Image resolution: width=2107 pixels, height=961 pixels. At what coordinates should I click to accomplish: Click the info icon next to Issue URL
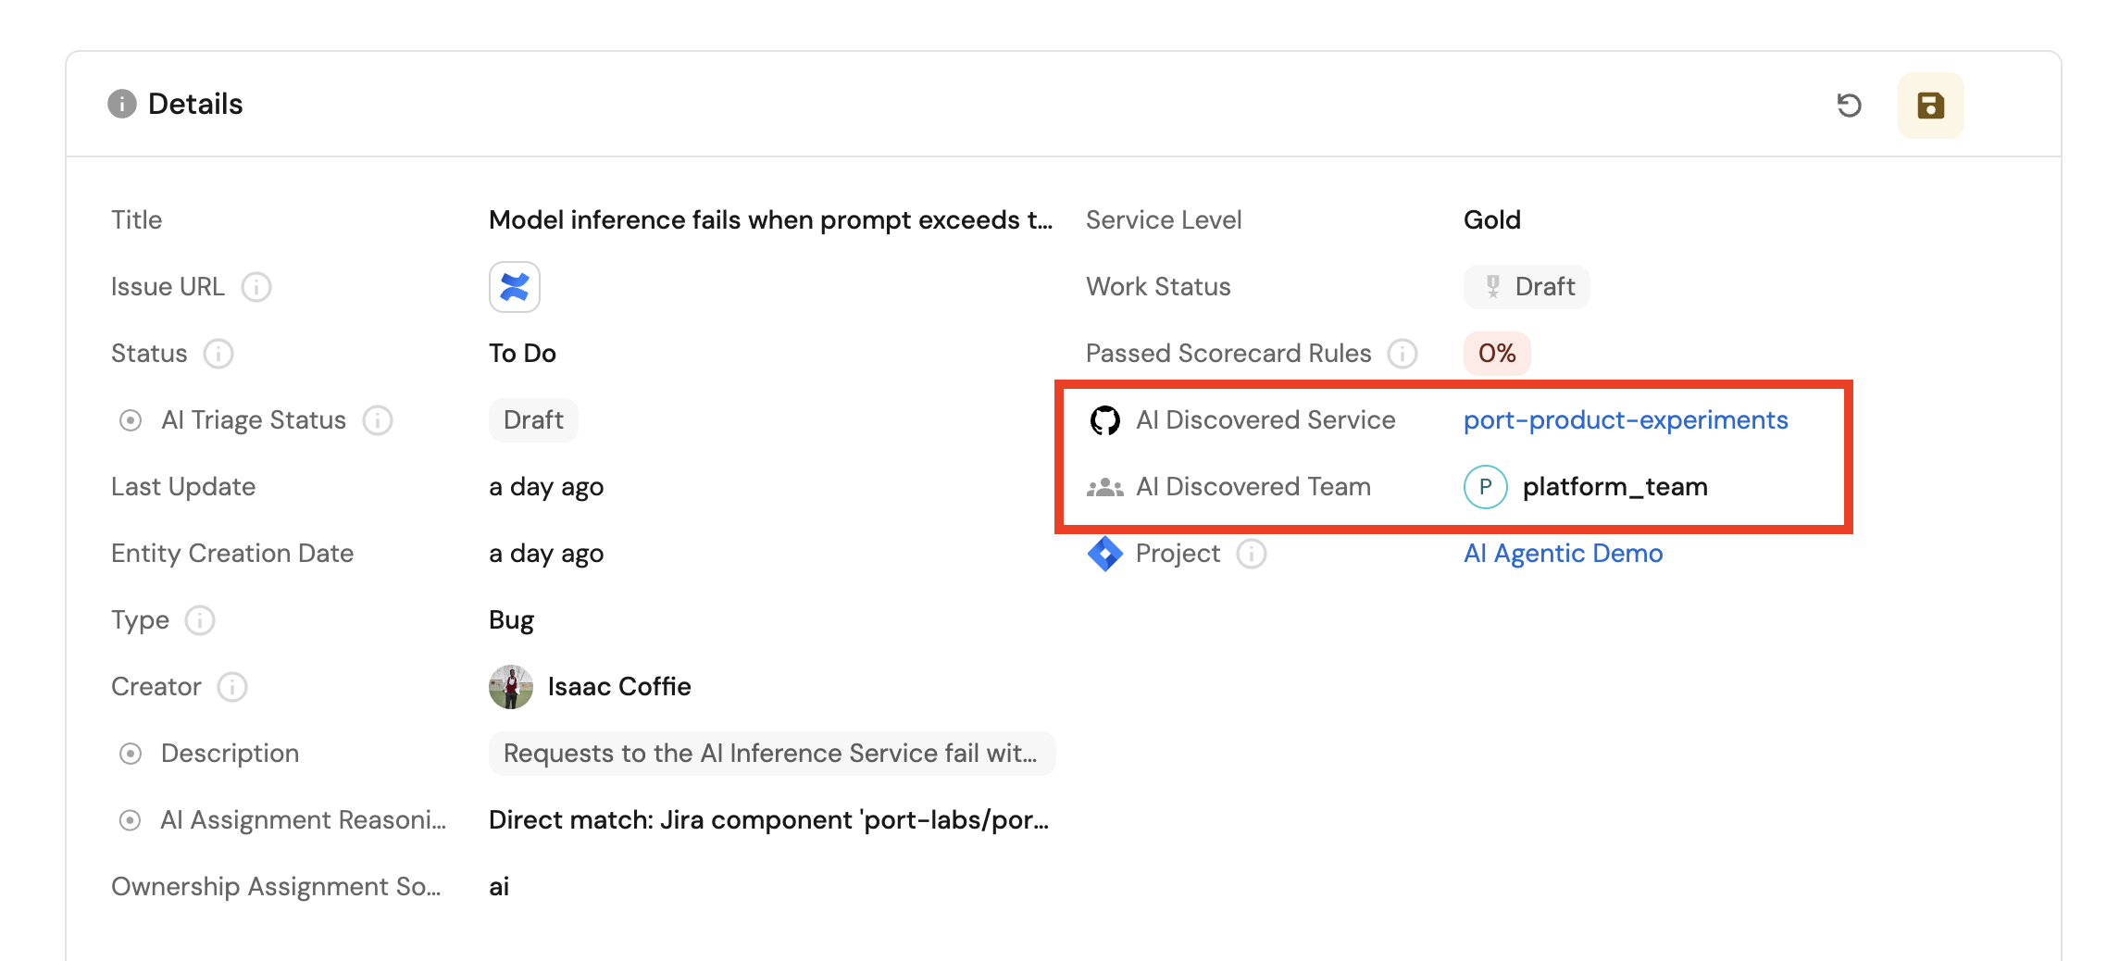pyautogui.click(x=256, y=287)
